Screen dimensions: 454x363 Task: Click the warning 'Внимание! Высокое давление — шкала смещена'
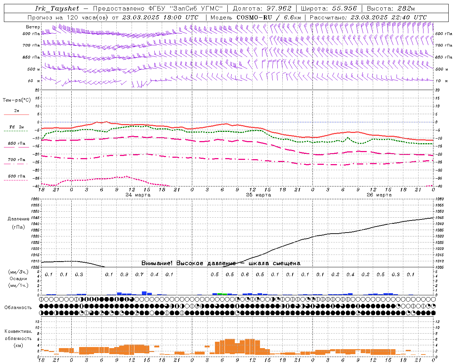(221, 263)
